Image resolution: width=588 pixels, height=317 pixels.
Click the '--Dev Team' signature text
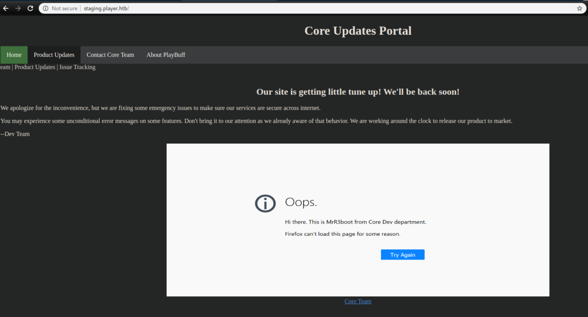[x=15, y=134]
